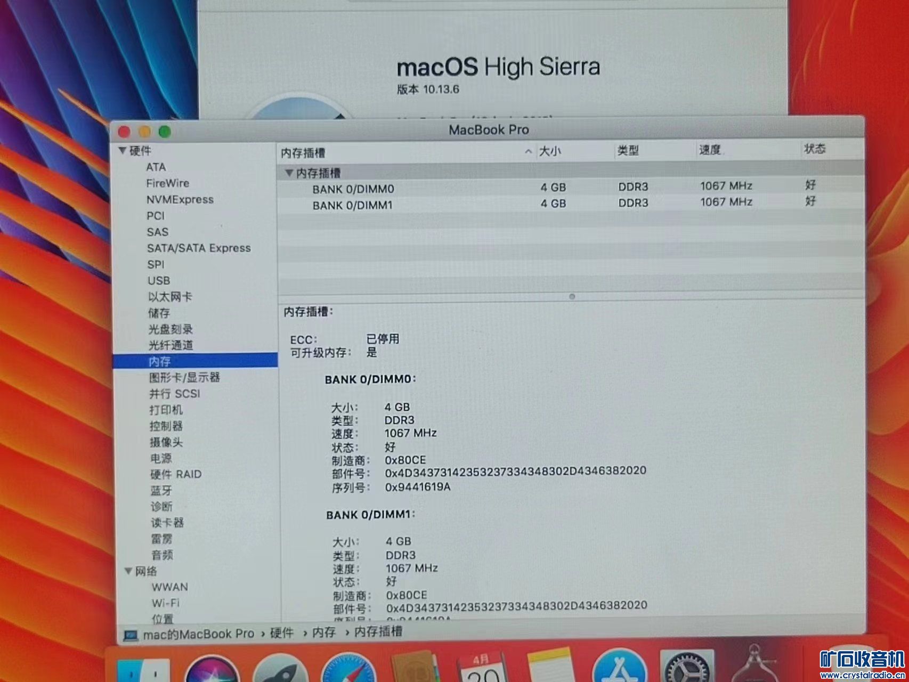Collapse the 网络 section in sidebar
909x682 pixels.
point(128,571)
